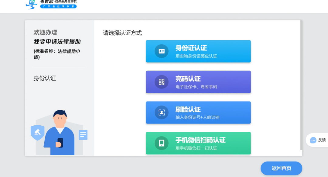Choose 亮码认证 electronic code authentication

(x=198, y=82)
